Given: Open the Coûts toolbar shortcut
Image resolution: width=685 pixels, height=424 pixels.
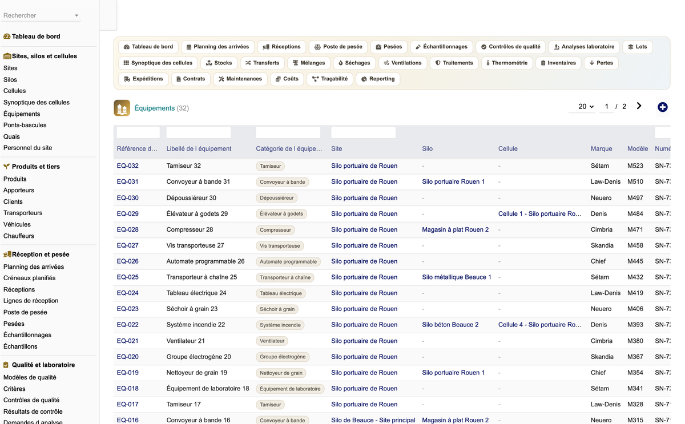Looking at the screenshot, I should [x=287, y=79].
